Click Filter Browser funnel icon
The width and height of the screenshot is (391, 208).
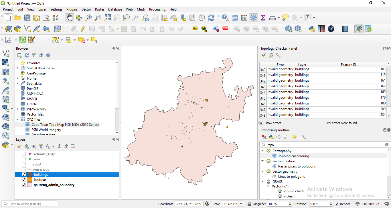pos(34,55)
